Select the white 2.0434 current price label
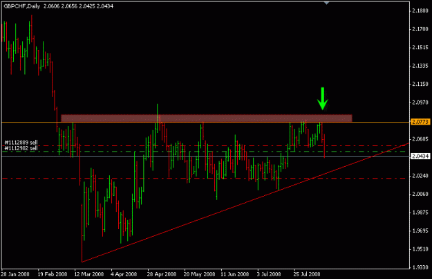Screen dimensions: 432x279 [x=420, y=156]
